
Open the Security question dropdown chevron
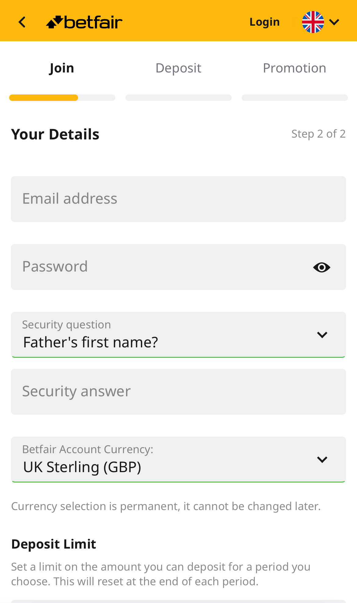pos(323,334)
